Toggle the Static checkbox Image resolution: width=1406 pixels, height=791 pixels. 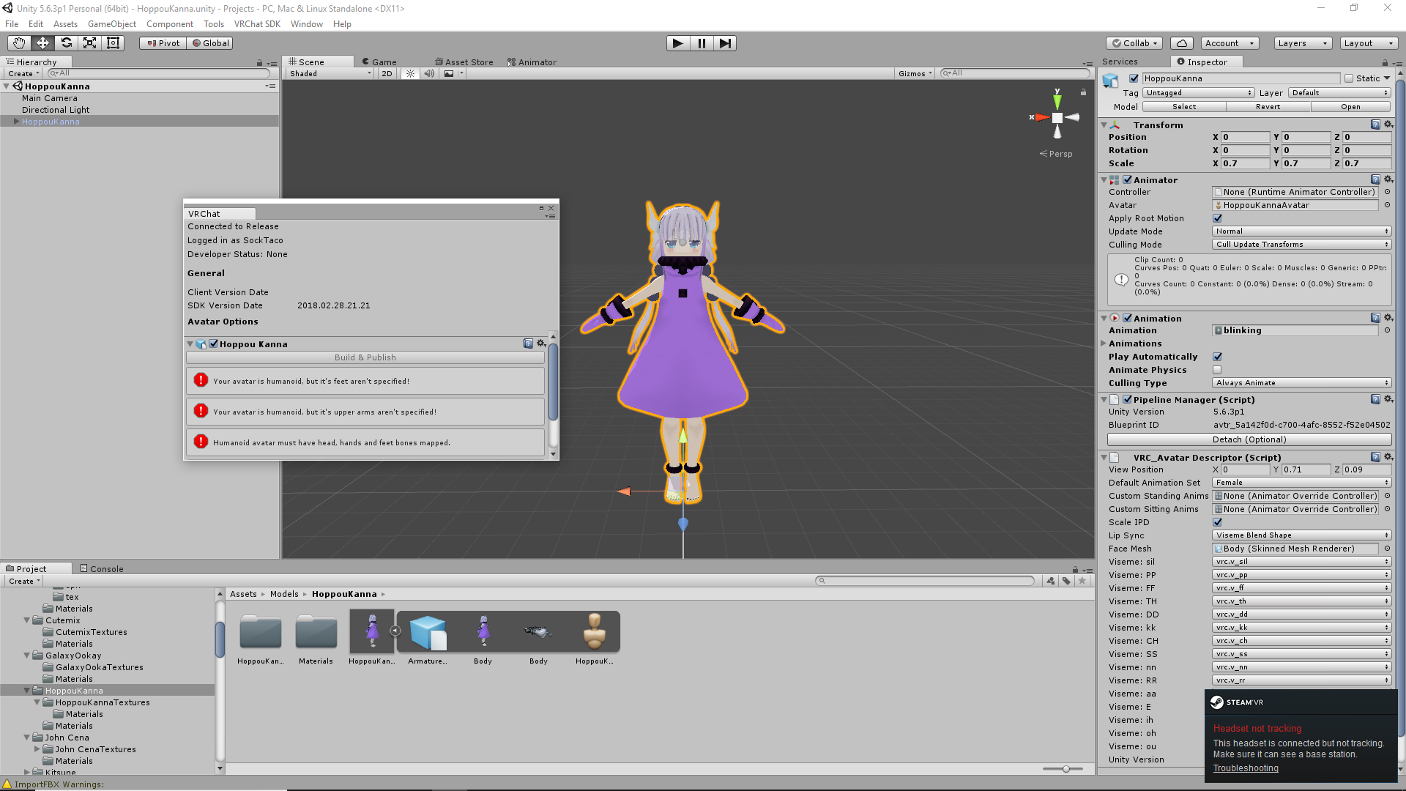click(1349, 78)
